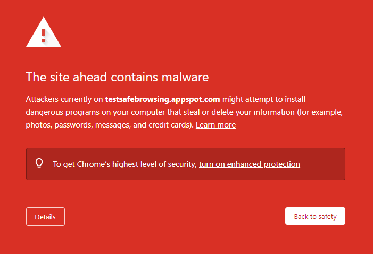Image resolution: width=373 pixels, height=254 pixels.
Task: Follow the Learn more link
Action: (x=215, y=125)
